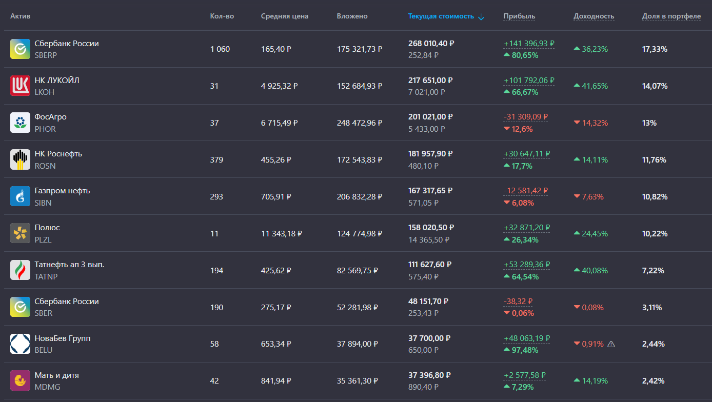The width and height of the screenshot is (712, 402).
Task: Sort by Доля в портфеле column header
Action: point(671,16)
